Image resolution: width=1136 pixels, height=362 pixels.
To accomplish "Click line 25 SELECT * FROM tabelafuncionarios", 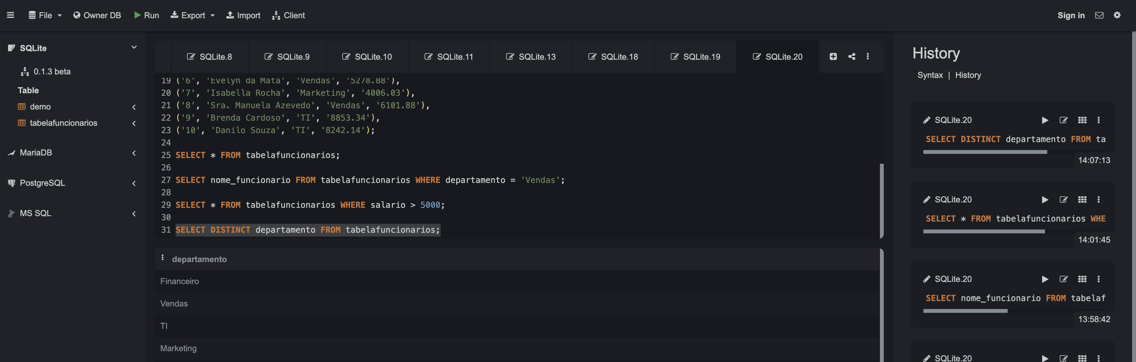I will (258, 155).
